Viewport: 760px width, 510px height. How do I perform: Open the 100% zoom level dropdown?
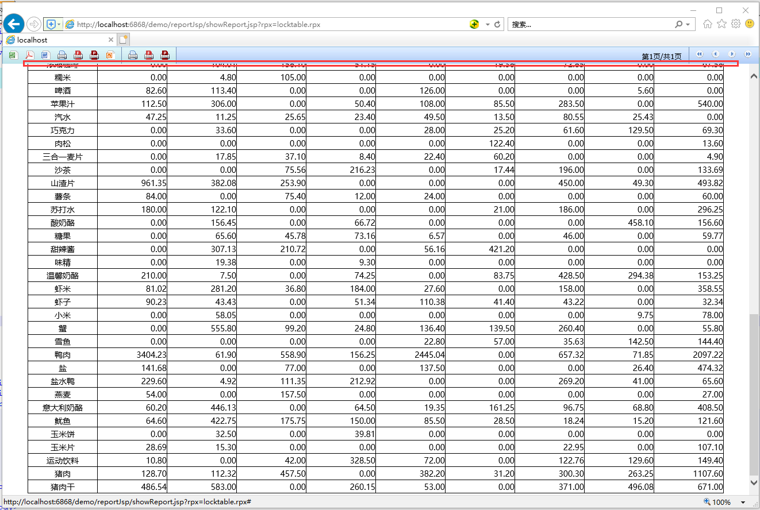coord(743,503)
